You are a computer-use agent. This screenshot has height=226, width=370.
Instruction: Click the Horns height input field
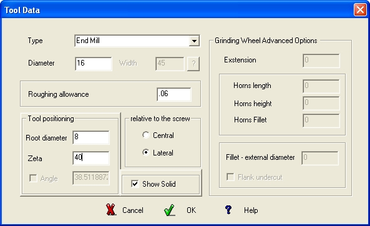(x=321, y=103)
